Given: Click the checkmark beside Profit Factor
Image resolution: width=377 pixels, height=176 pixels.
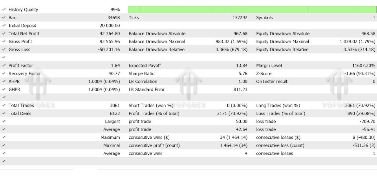Looking at the screenshot, I should coord(4,66).
